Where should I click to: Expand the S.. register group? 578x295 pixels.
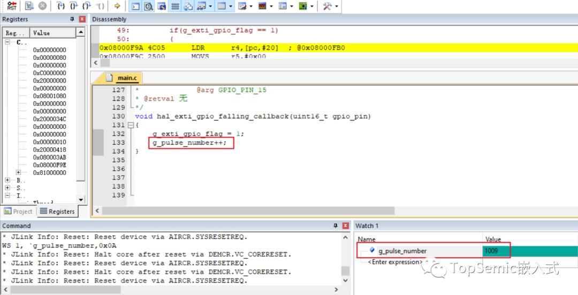click(7, 188)
